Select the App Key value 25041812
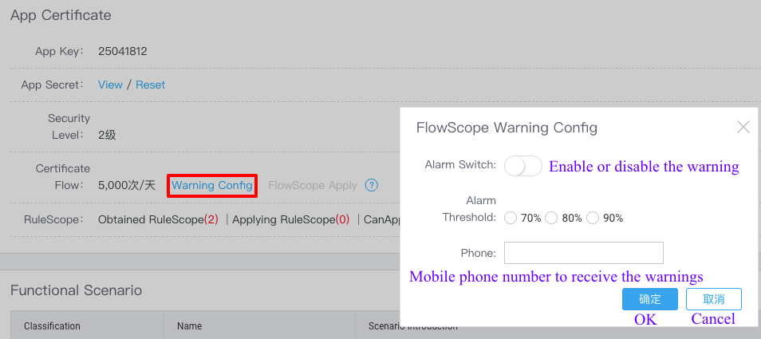Viewport: 761px width, 339px height. (x=123, y=51)
